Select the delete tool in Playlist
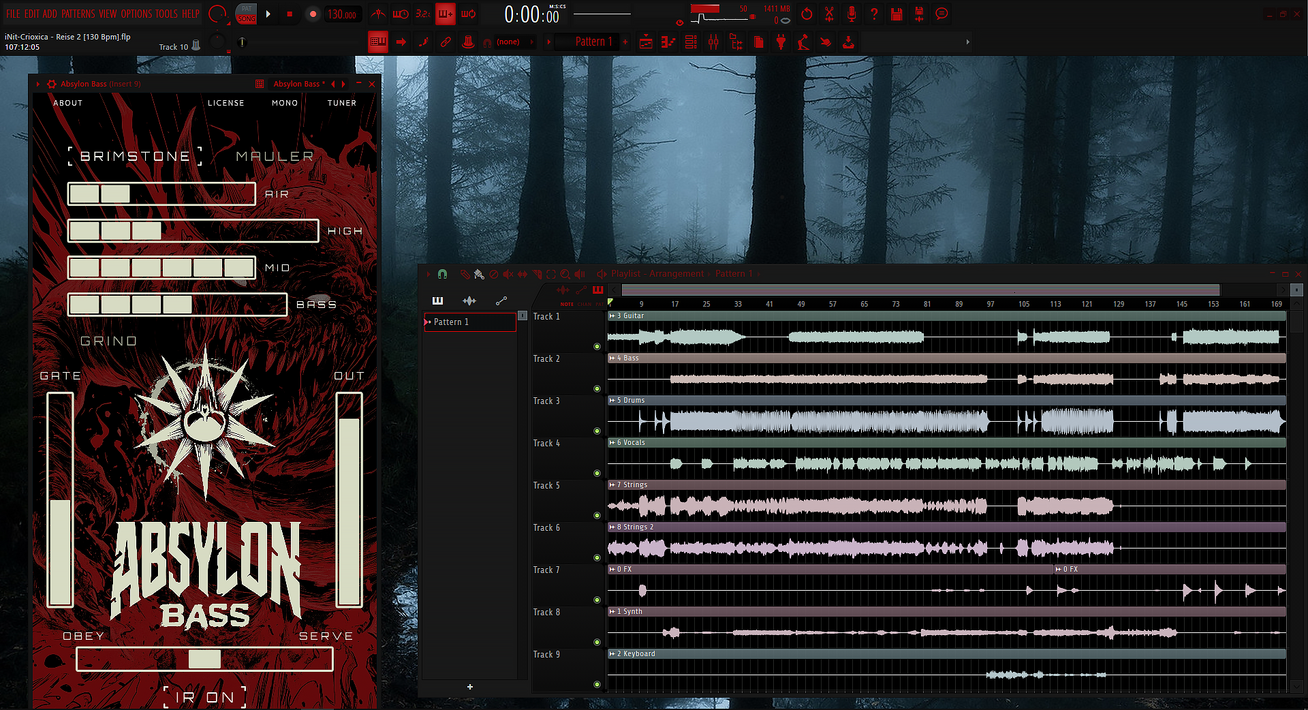 [494, 274]
